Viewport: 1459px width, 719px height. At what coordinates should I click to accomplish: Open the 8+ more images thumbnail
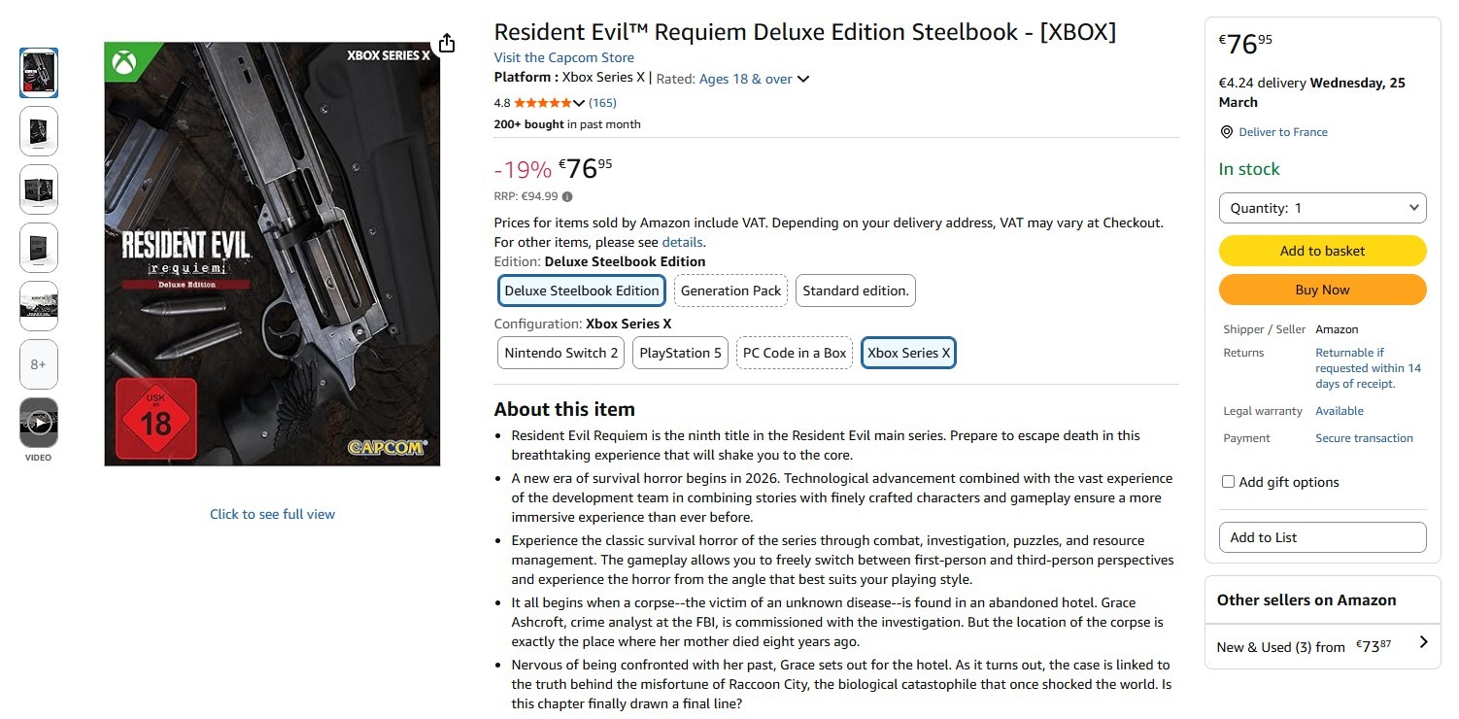(39, 364)
